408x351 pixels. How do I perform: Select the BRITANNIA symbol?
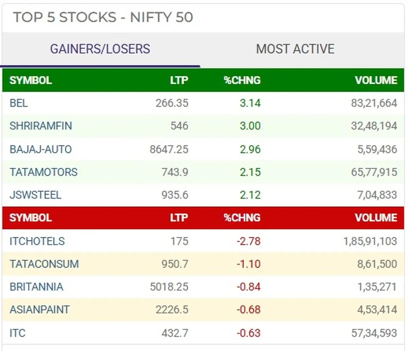(x=36, y=287)
